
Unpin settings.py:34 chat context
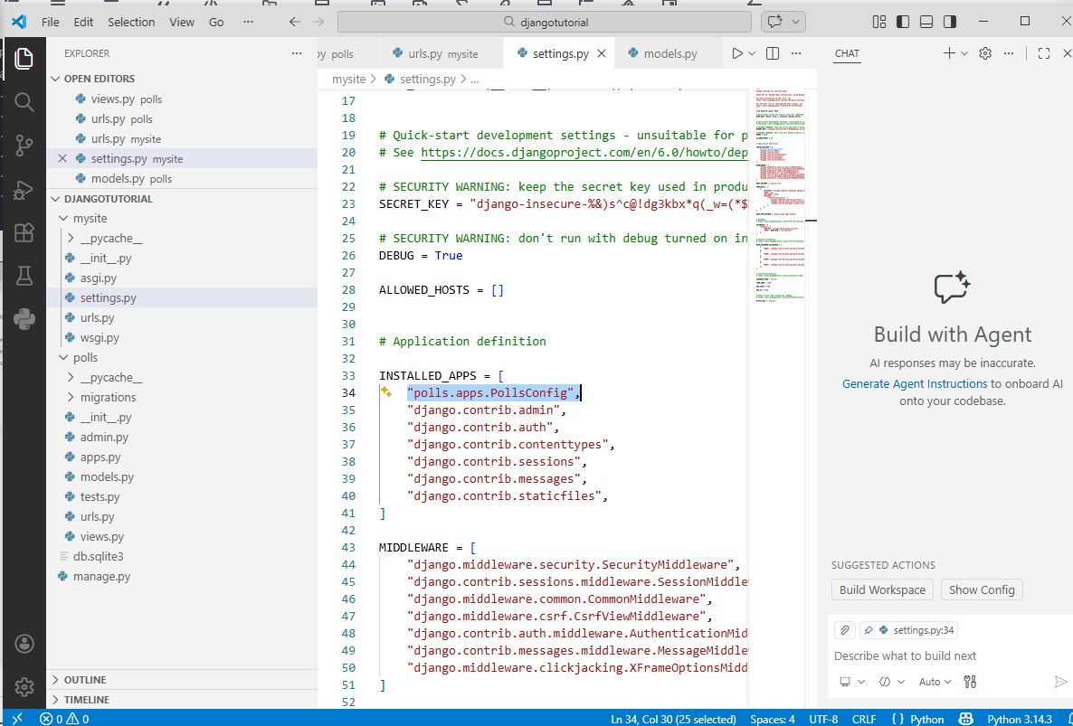(869, 630)
